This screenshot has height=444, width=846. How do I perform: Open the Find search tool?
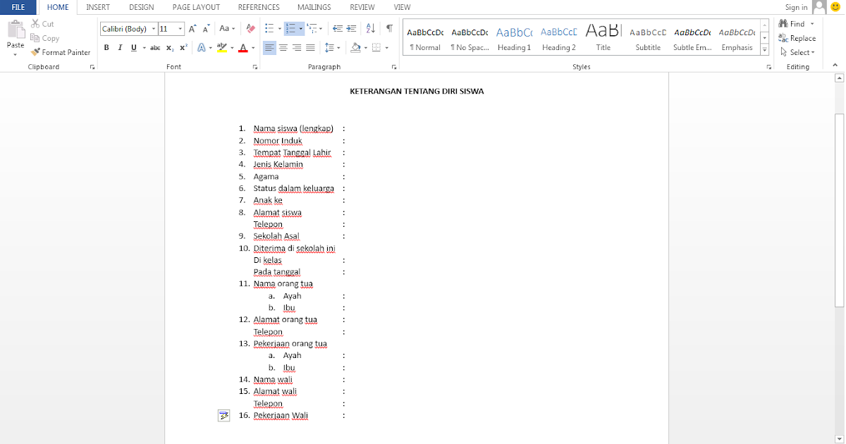pos(792,24)
